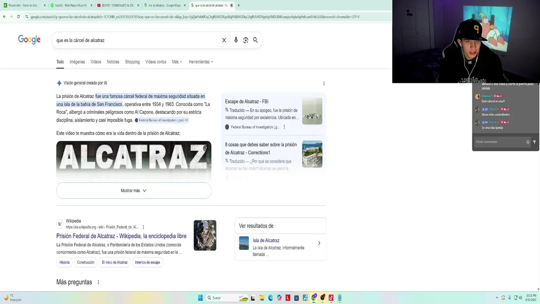540x304 pixels.
Task: Open Chrome from taskbar
Action: [x=314, y=298]
